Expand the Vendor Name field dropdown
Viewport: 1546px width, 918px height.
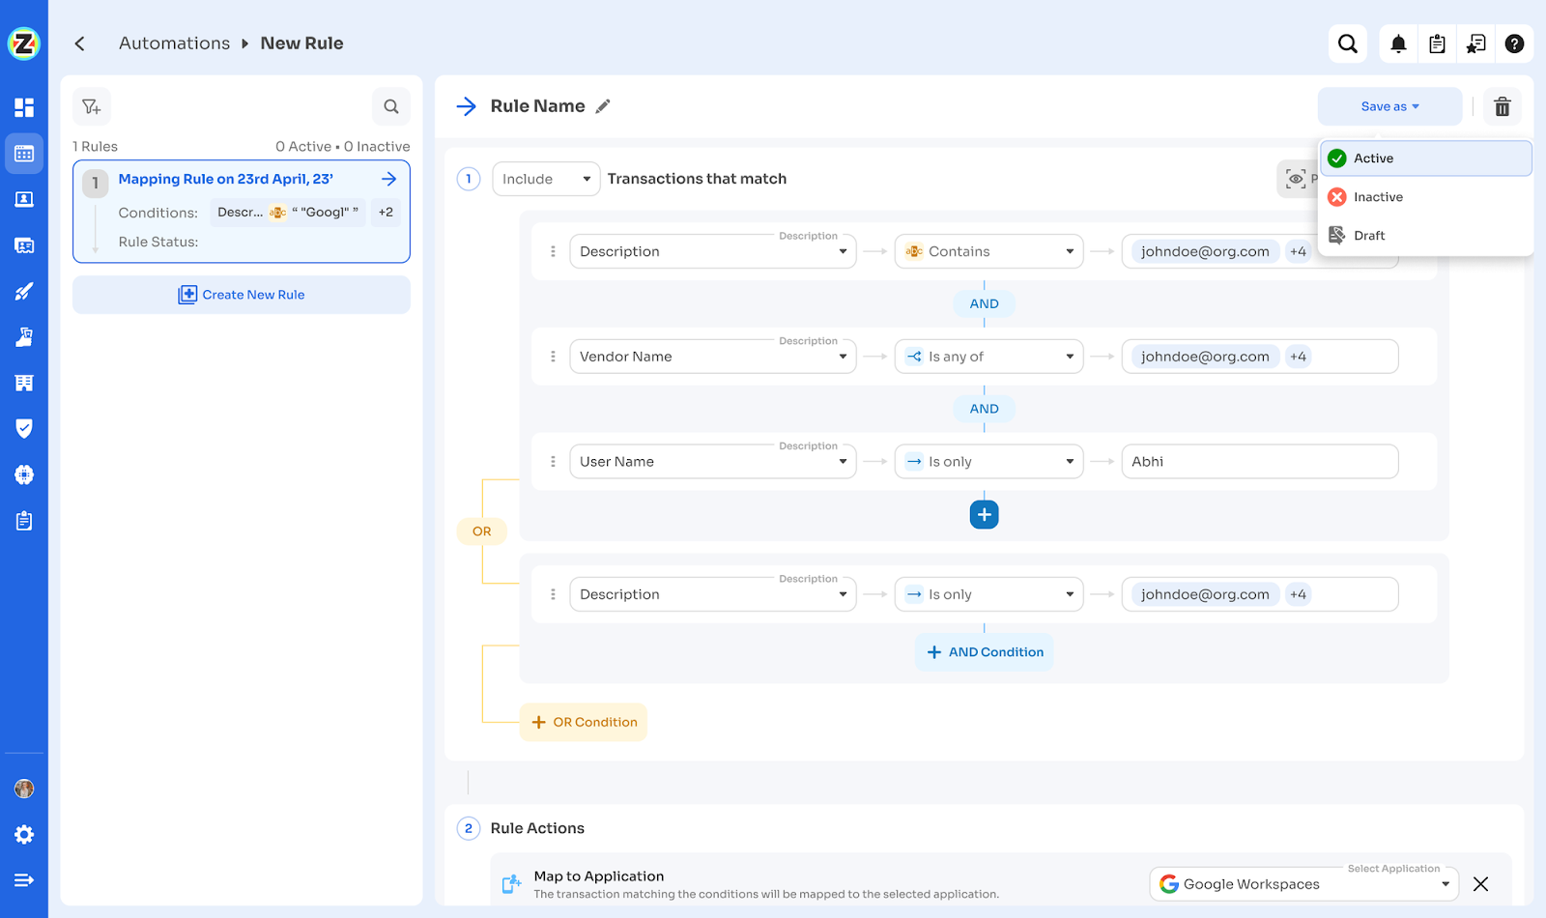tap(713, 357)
